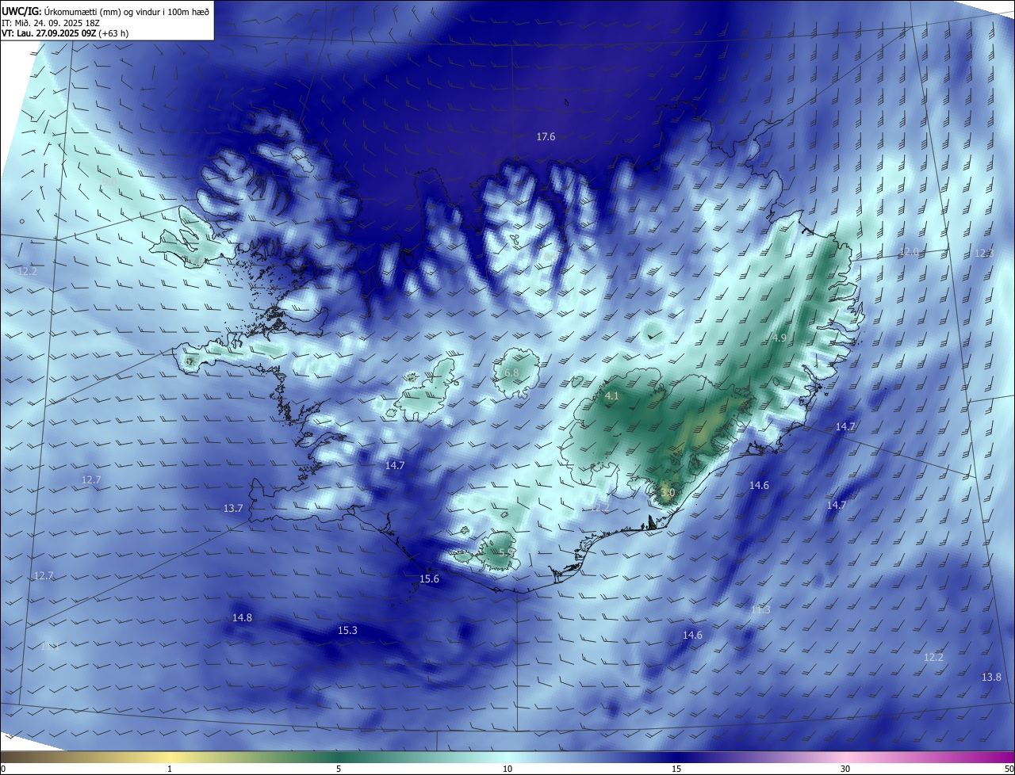Click the 11.3 value label
The width and height of the screenshot is (1015, 775).
(x=760, y=609)
